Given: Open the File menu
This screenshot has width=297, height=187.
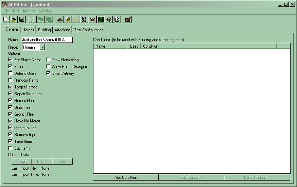Looking at the screenshot, I should coord(6,11).
